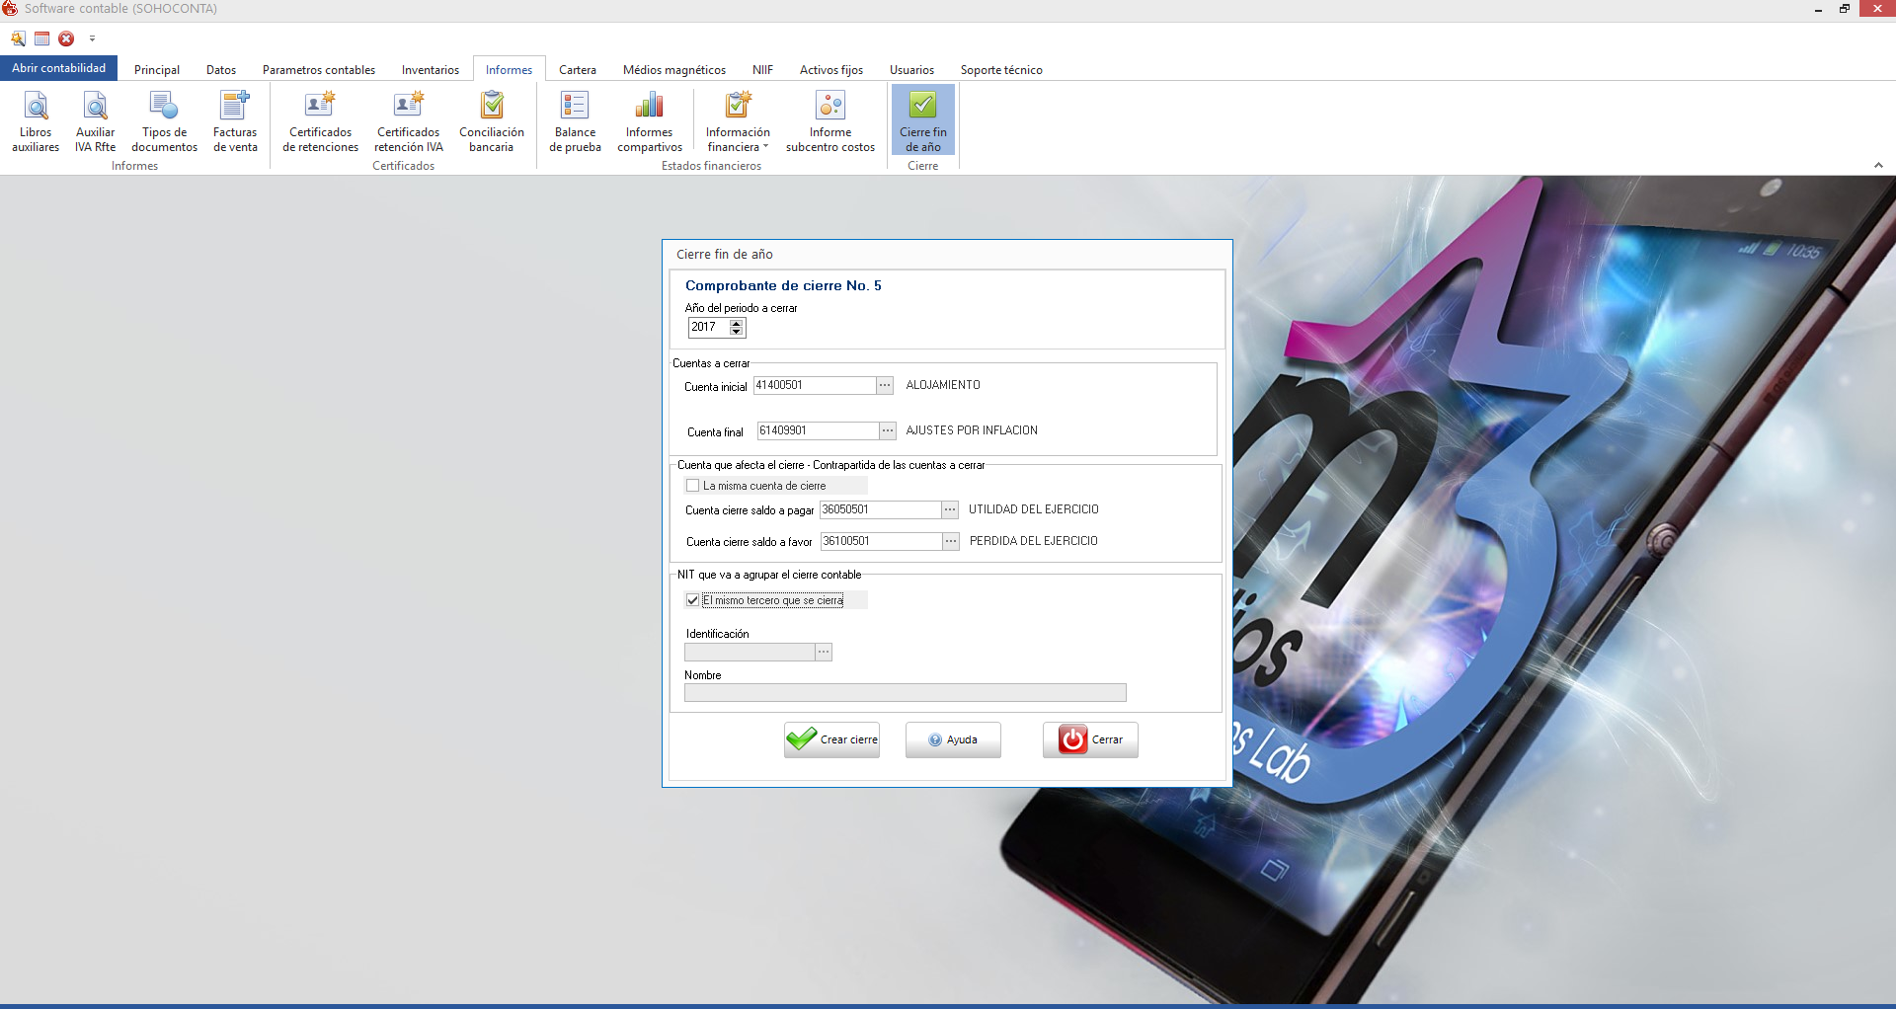This screenshot has width=1896, height=1009.
Task: Enable 'La misma cuenta de cierre' checkbox
Action: pyautogui.click(x=693, y=486)
